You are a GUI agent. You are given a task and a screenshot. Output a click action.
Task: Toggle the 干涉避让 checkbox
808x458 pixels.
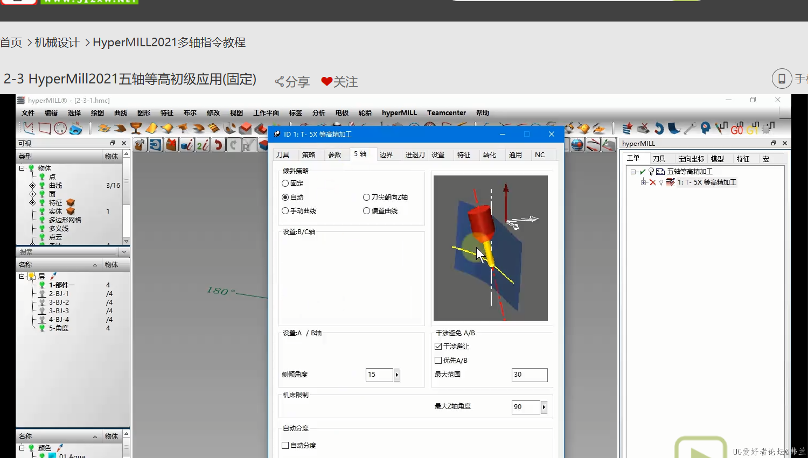point(438,347)
